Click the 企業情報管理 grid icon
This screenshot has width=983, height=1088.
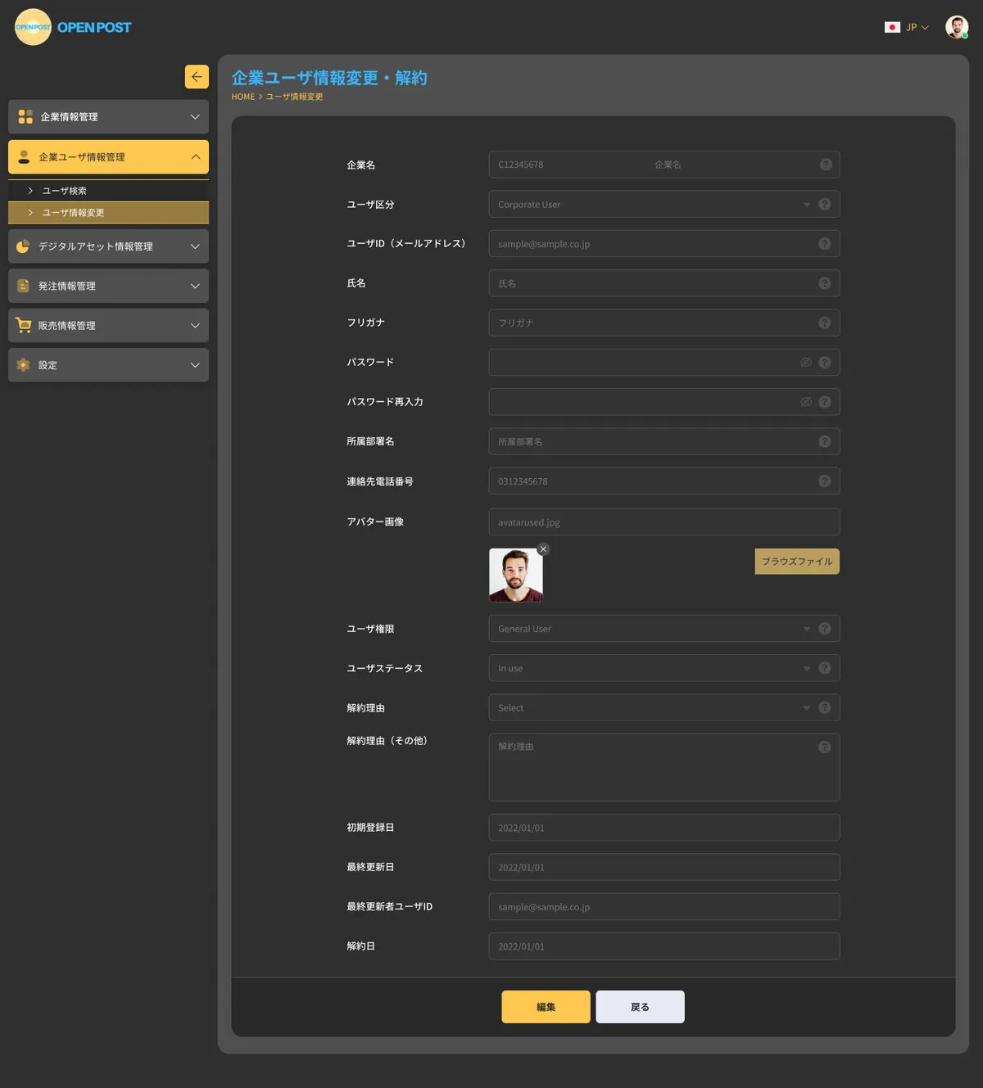[25, 117]
